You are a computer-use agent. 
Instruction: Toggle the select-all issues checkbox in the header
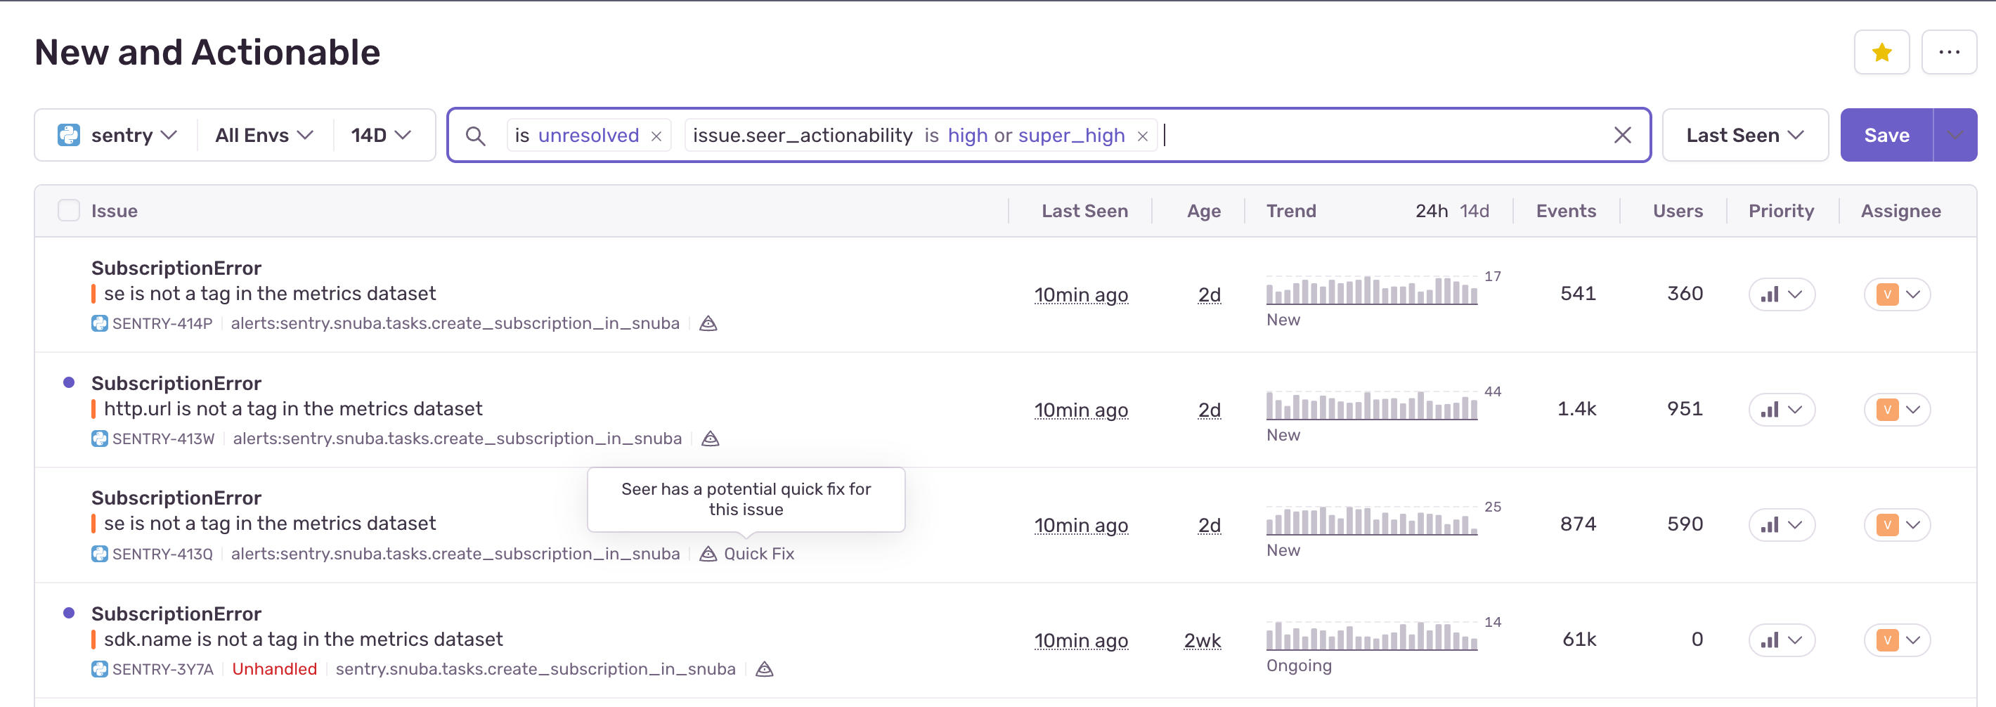[68, 210]
